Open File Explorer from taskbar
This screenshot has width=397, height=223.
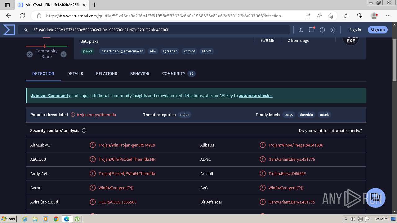click(x=35, y=219)
